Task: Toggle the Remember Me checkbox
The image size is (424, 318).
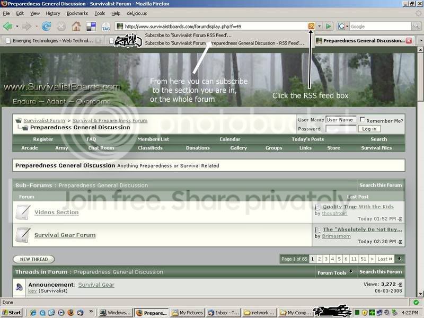Action: point(362,119)
